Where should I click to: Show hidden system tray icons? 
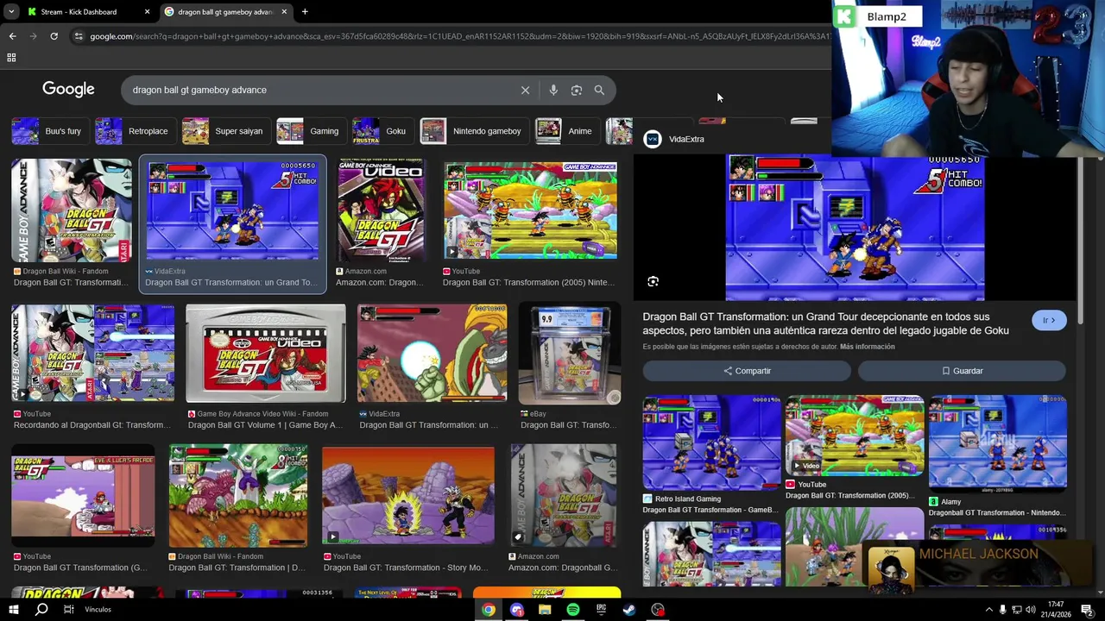point(988,610)
